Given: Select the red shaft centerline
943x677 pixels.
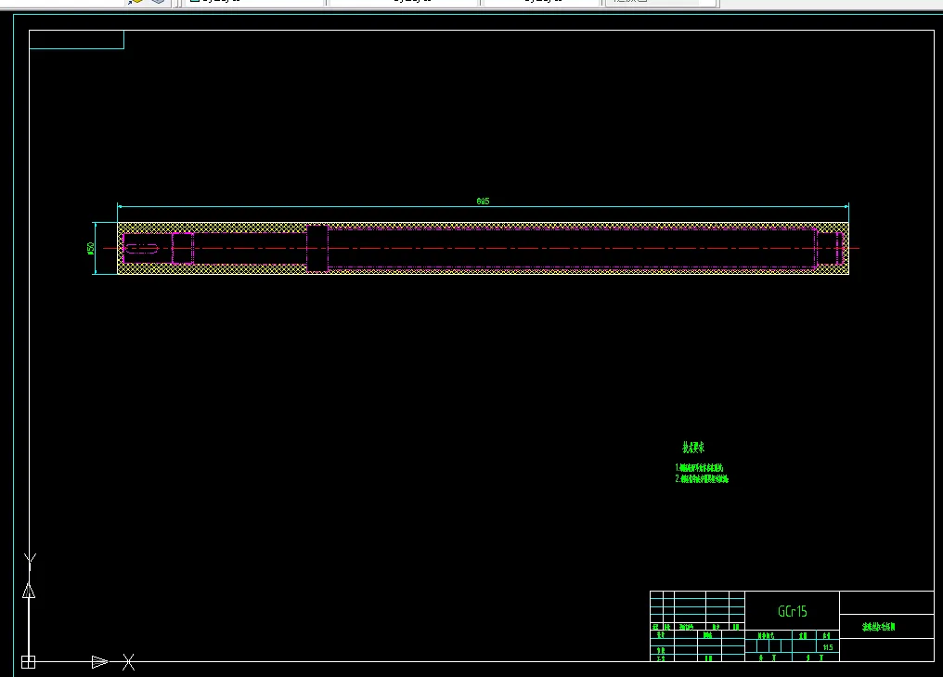Looking at the screenshot, I should 481,248.
